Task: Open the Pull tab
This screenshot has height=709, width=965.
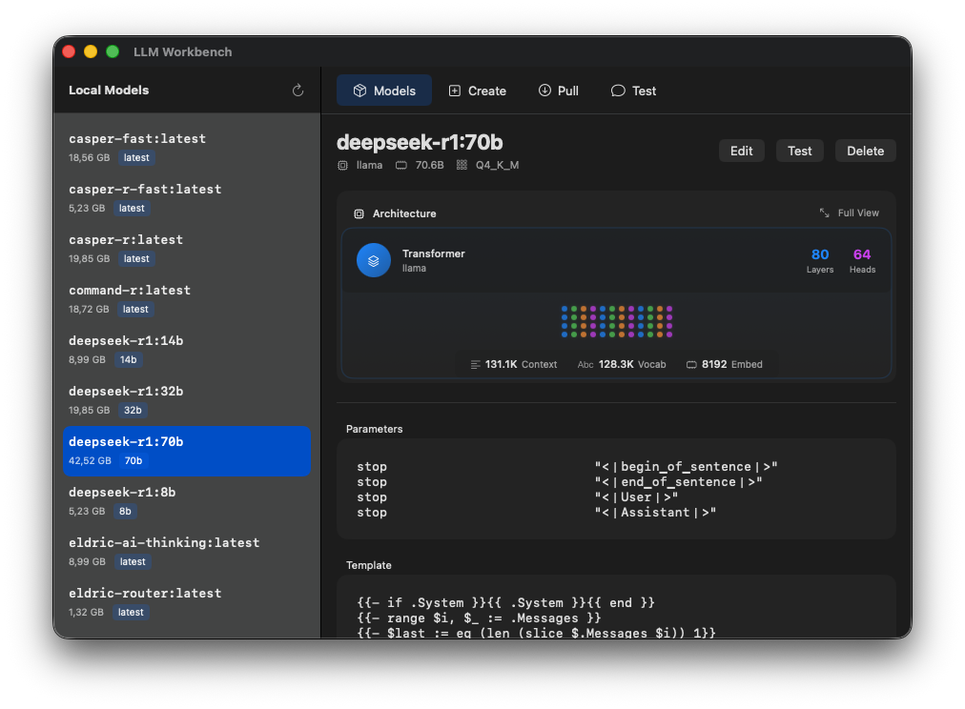Action: (x=558, y=91)
